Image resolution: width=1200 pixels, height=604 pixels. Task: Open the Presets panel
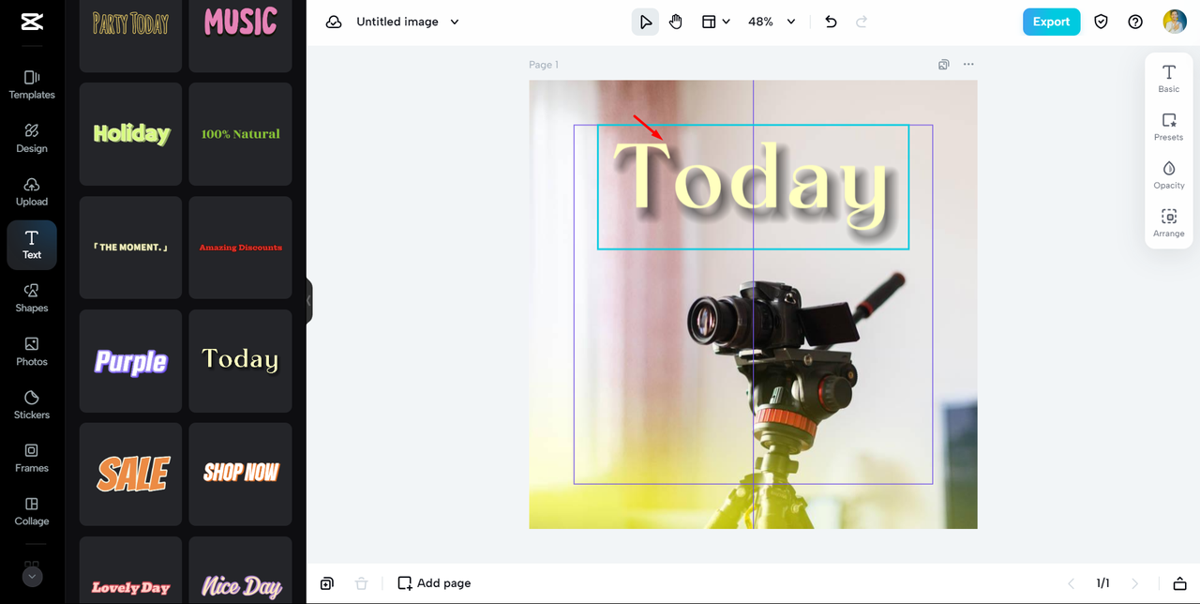click(1169, 127)
